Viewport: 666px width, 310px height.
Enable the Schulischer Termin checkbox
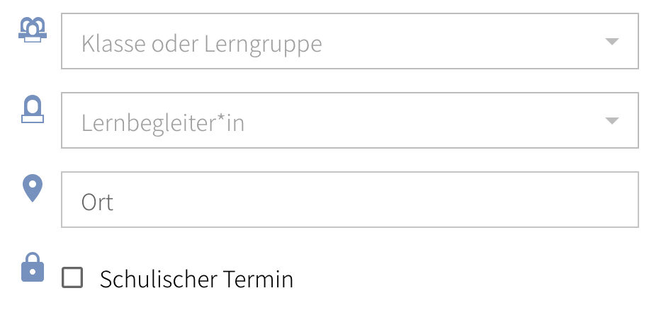tap(72, 277)
